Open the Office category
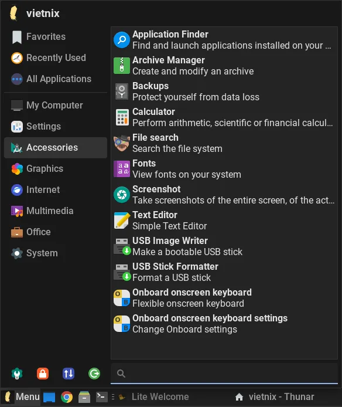 [56, 232]
